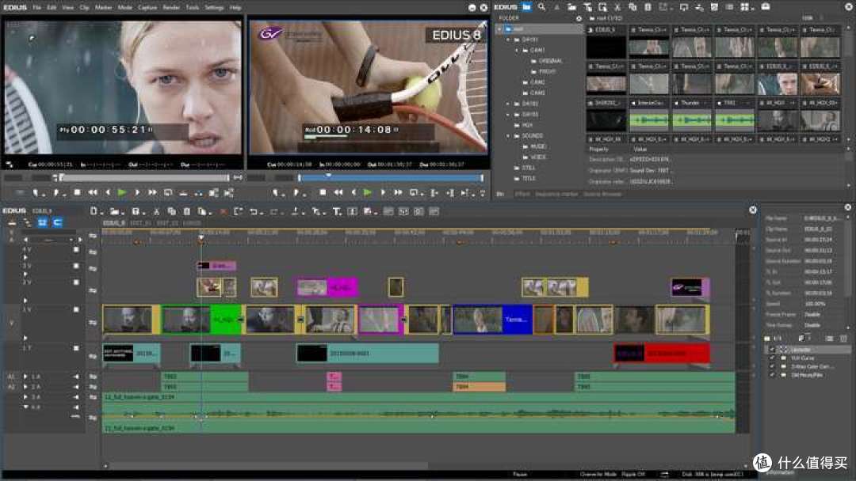Click the Undo icon in timeline toolbar

[x=254, y=211]
